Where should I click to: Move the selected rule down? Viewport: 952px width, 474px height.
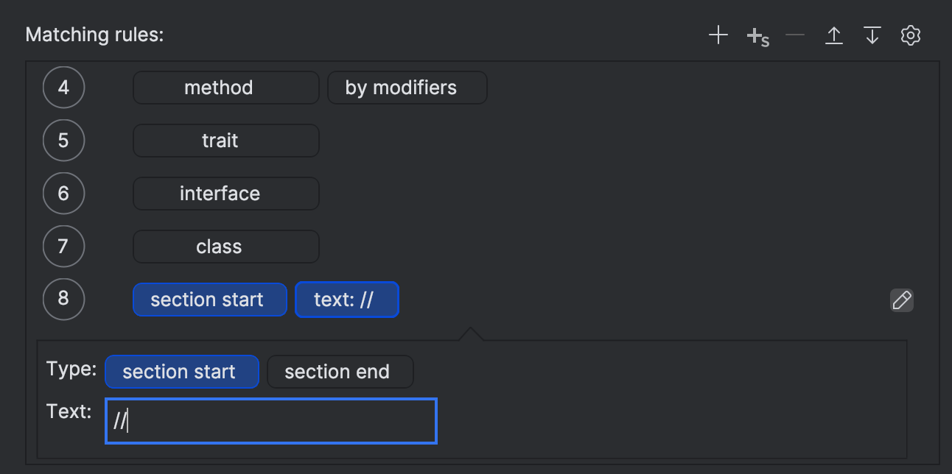click(x=872, y=35)
